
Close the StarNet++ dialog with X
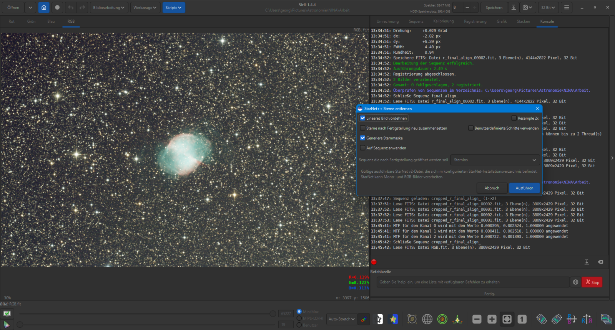point(537,109)
